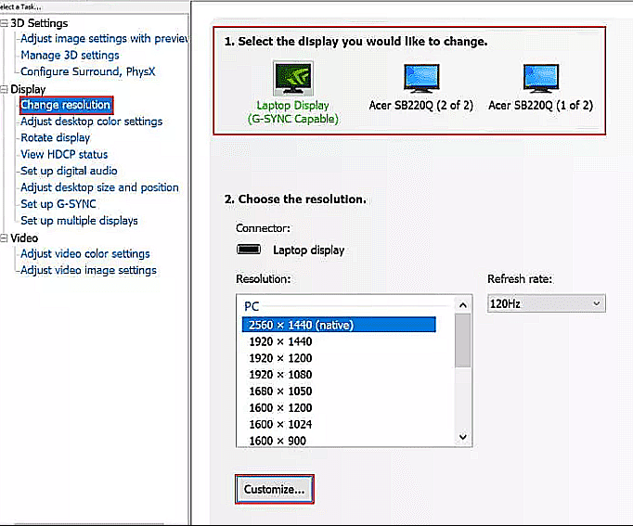Open Adjust desktop color settings
633x526 pixels.
tap(91, 122)
